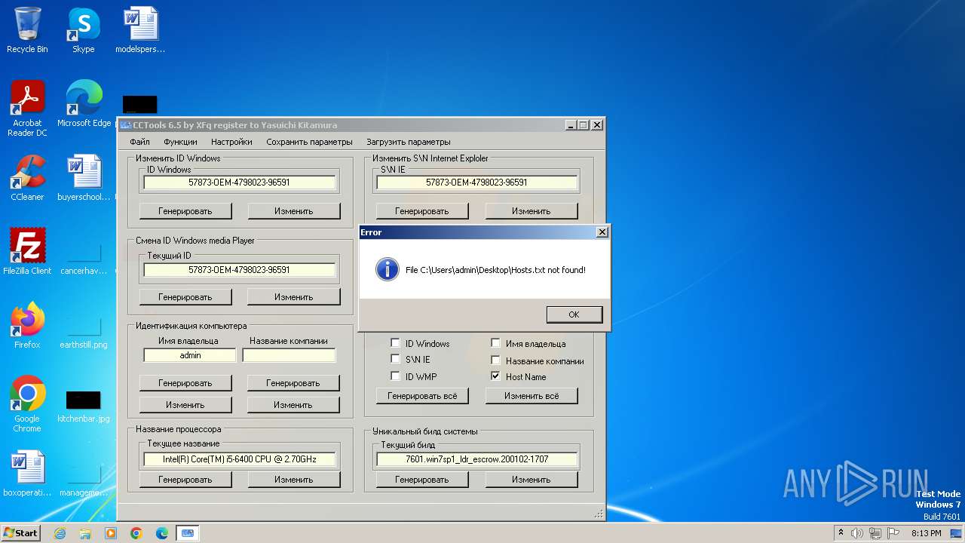Screen dimensions: 965x543
Task: Click Генерировать under Windows media Player ID
Action: coord(185,297)
